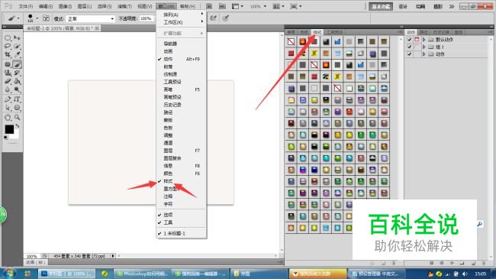Expand the 动作 set folder
This screenshot has width=496, height=279.
coord(424,54)
